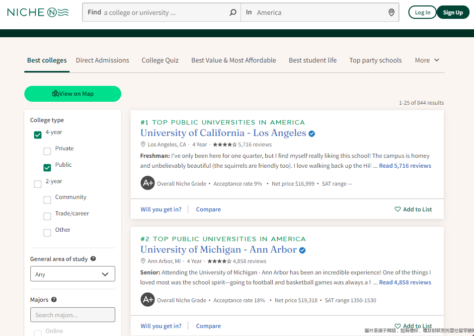Click the help icon beside Majors
This screenshot has width=474, height=336.
(x=54, y=299)
